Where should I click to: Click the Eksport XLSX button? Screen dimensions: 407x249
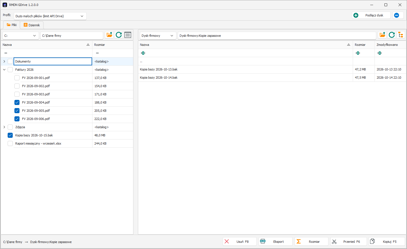click(276, 242)
